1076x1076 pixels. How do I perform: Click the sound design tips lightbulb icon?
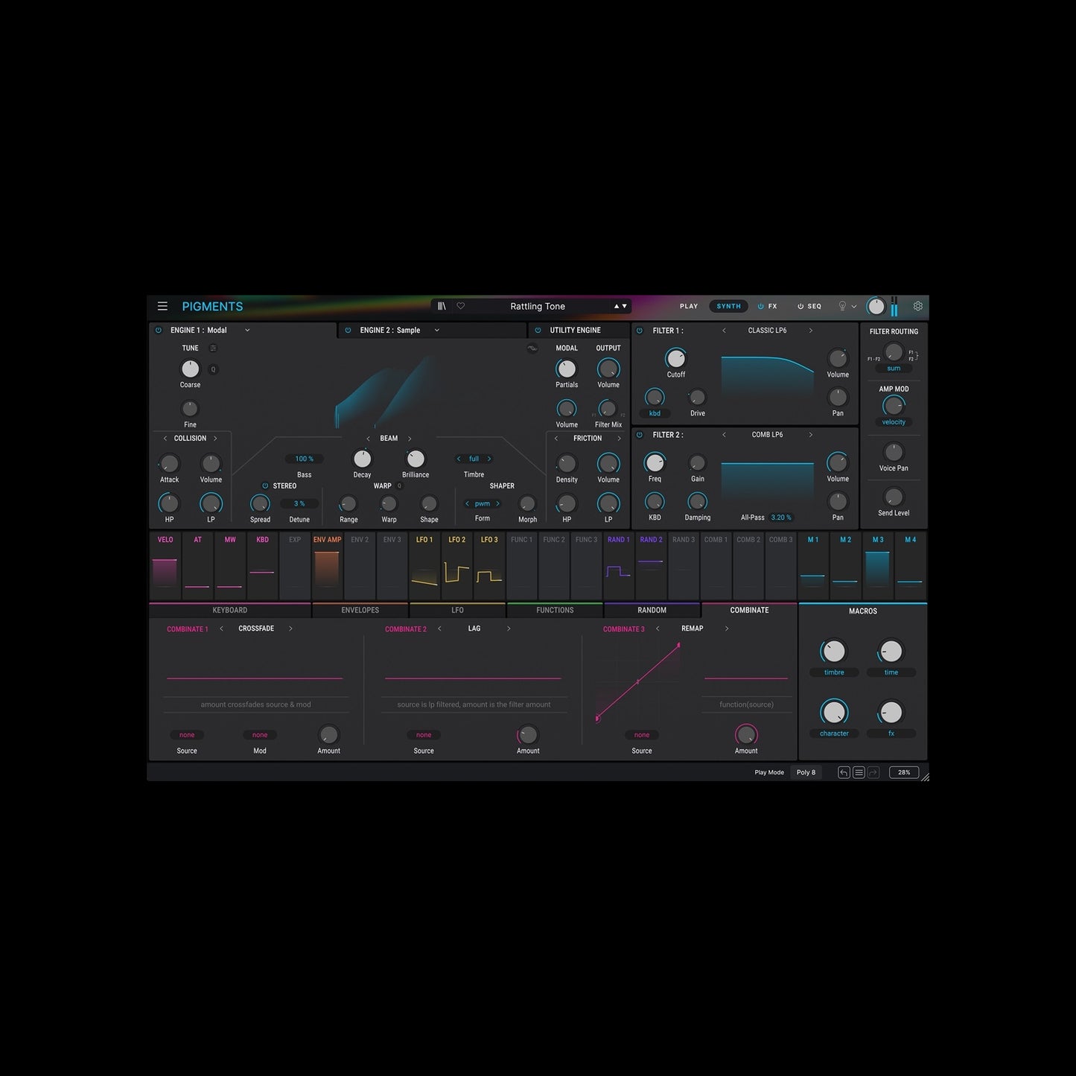tap(842, 306)
